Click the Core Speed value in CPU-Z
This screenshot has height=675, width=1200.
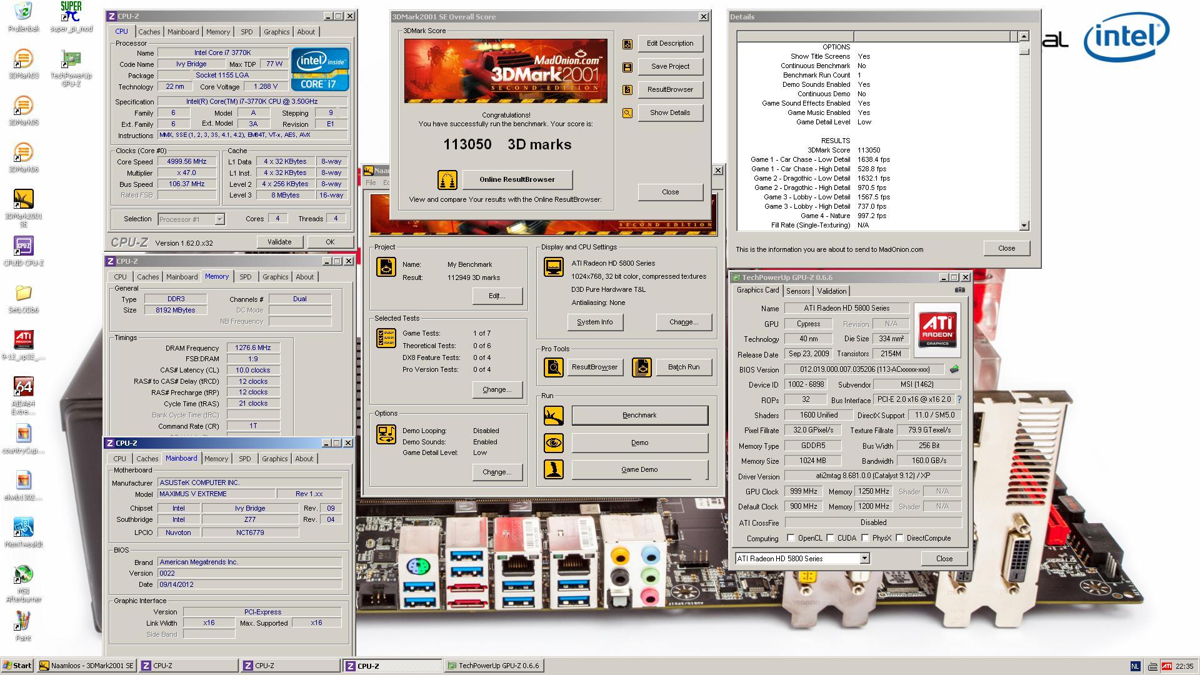[186, 162]
